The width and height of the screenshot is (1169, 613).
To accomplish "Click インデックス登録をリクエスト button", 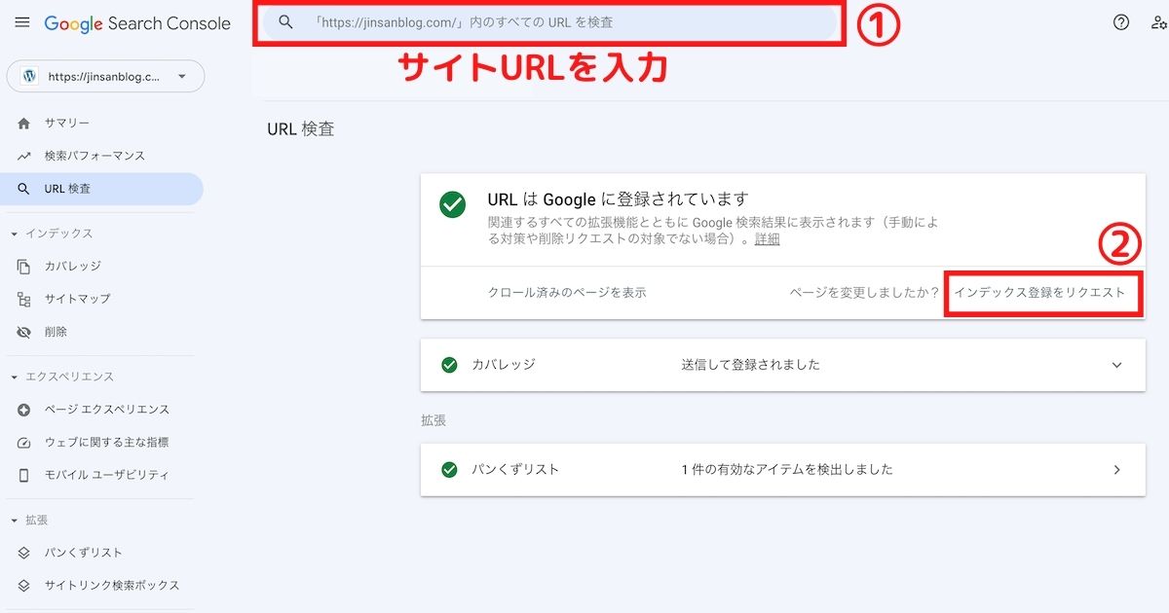I will click(x=1039, y=292).
